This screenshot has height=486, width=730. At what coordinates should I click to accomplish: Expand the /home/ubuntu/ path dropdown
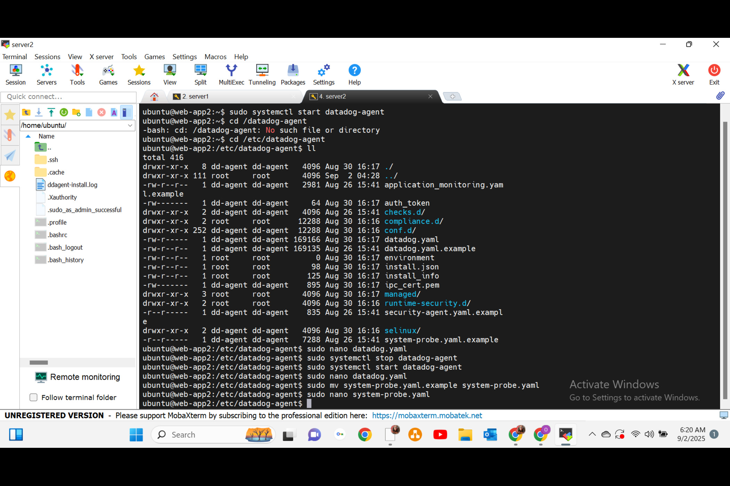(130, 125)
